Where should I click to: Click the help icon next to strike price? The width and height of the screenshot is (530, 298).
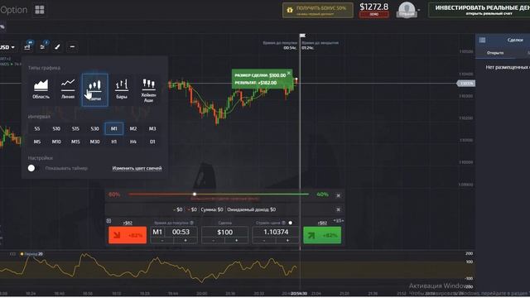click(283, 223)
